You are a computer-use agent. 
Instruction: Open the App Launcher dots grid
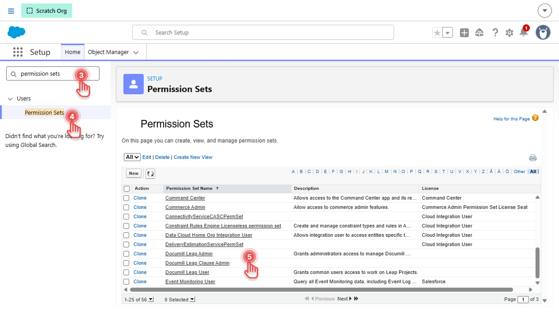point(18,52)
